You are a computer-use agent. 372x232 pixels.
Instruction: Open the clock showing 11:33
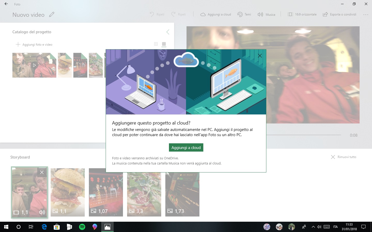point(349,227)
